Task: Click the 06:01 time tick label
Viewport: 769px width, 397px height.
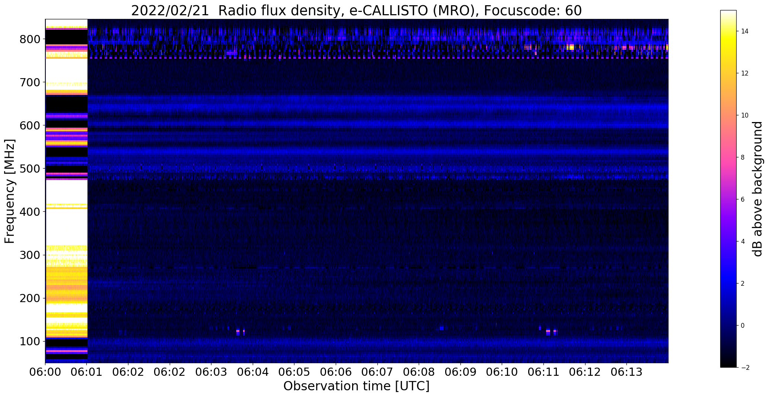Action: tap(87, 372)
